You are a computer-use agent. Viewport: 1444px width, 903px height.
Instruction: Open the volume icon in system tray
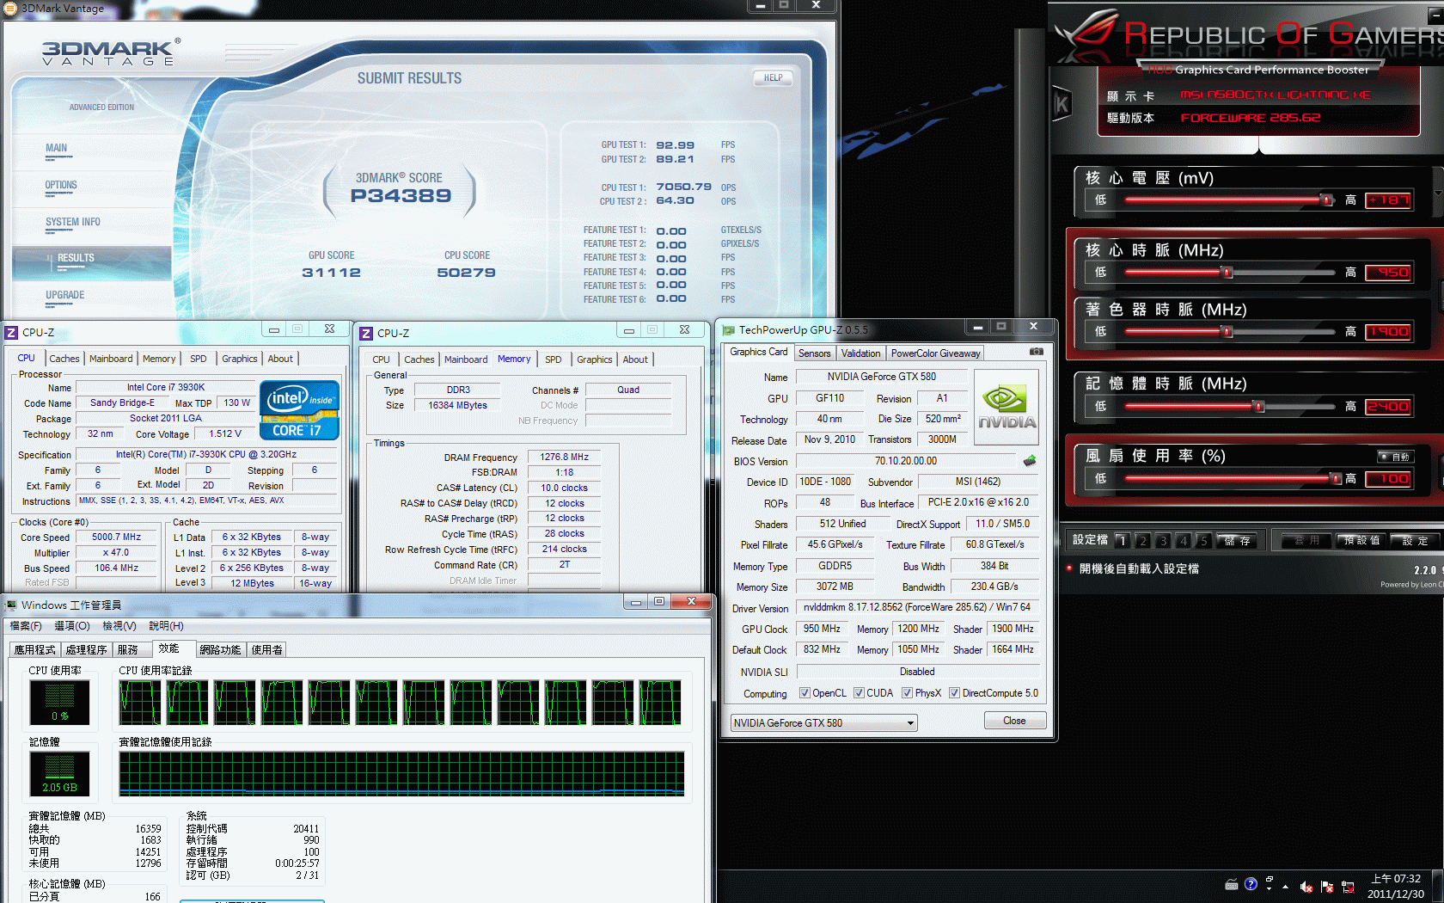click(x=1306, y=886)
